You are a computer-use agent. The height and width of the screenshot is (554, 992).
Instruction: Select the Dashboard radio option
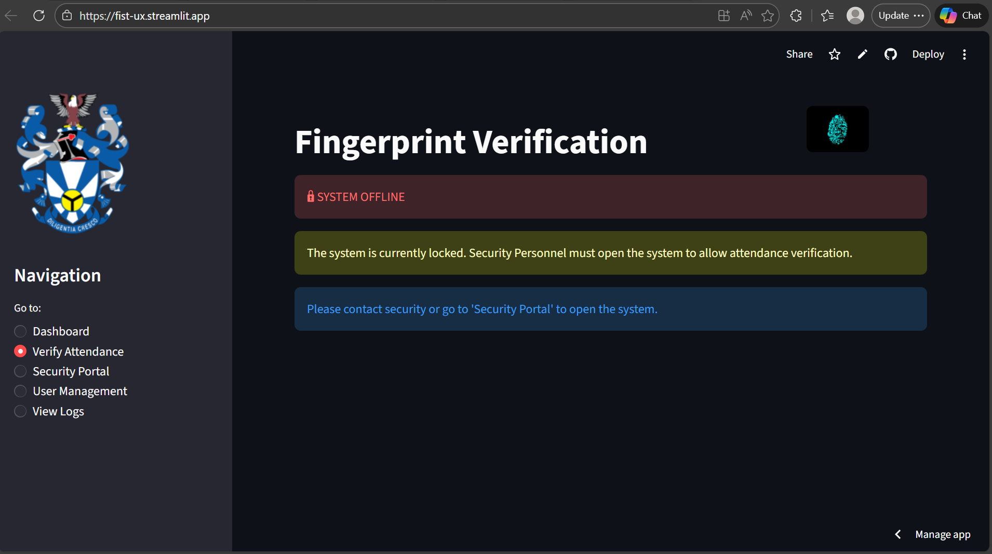point(20,331)
